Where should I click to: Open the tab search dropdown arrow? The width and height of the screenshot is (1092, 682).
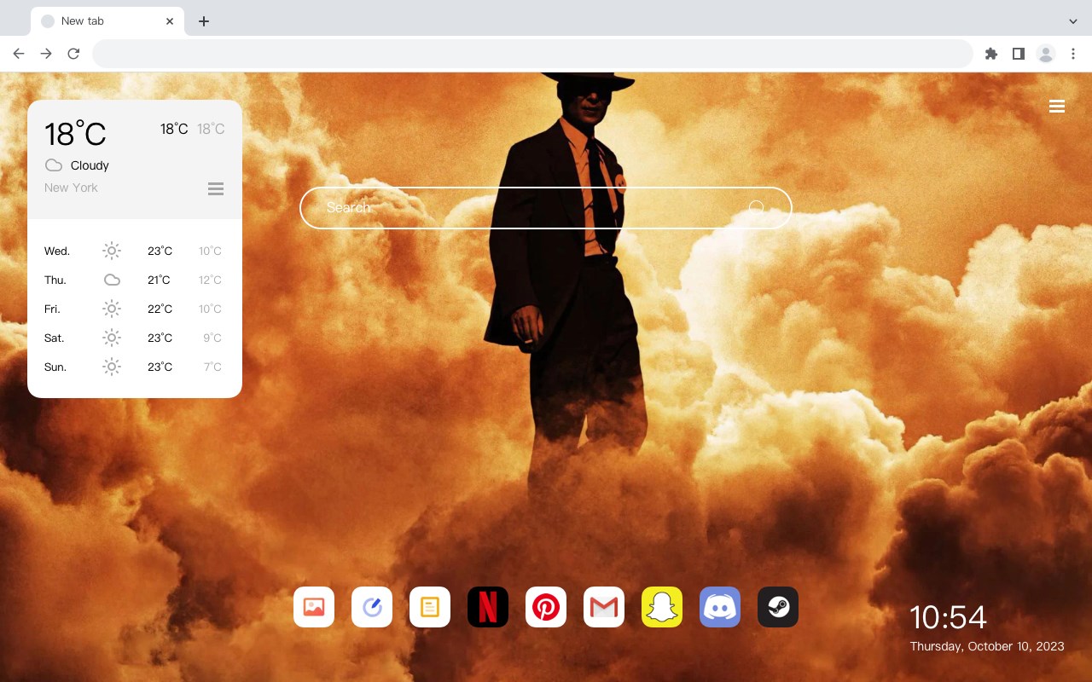pos(1073,21)
